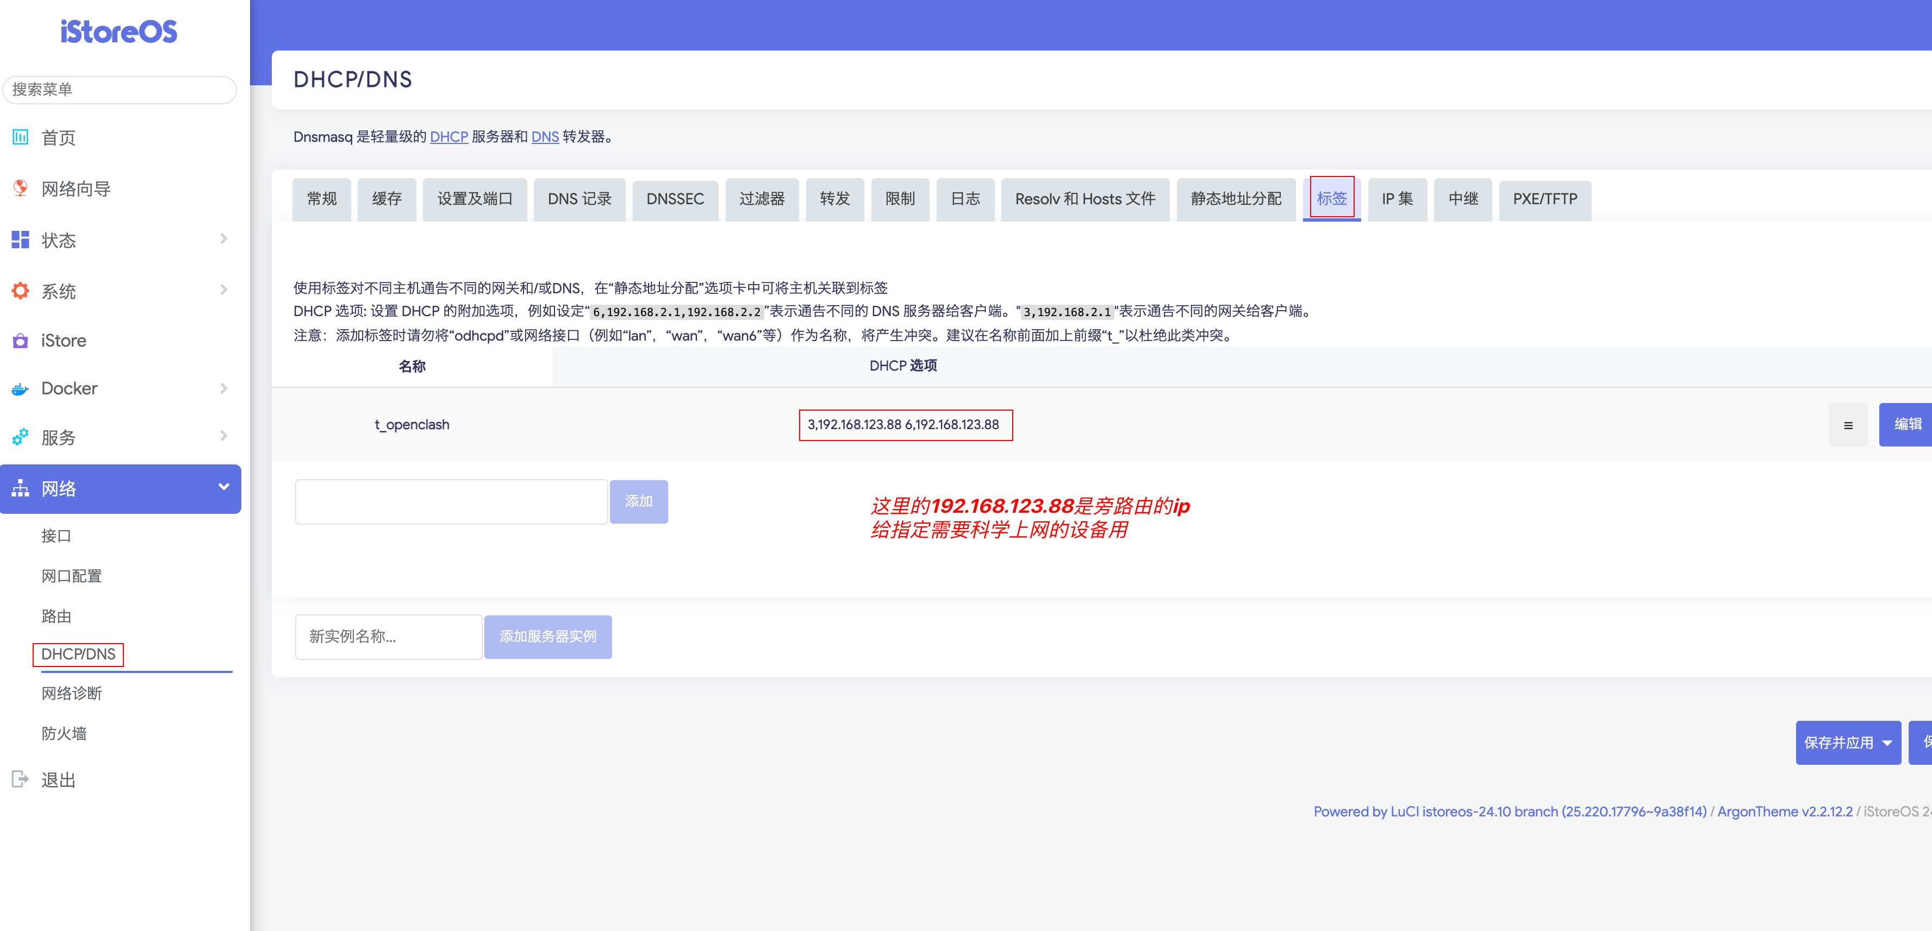Expand the 服务 menu chevron
This screenshot has width=1932, height=931.
tap(223, 436)
